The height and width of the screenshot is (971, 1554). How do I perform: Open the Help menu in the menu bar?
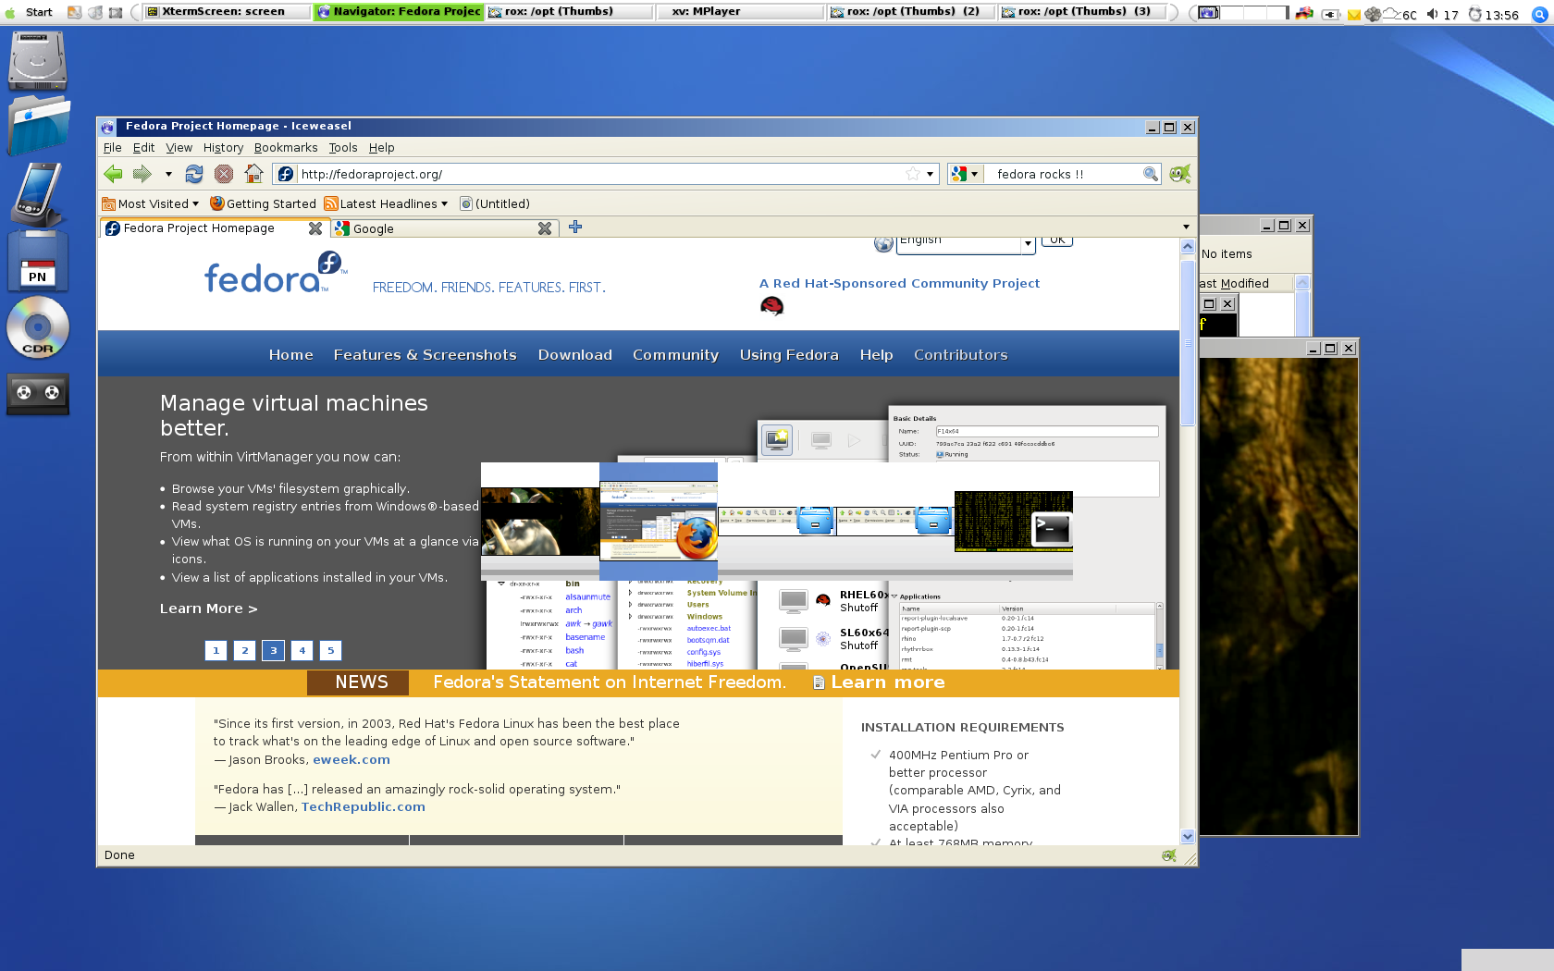pyautogui.click(x=381, y=148)
